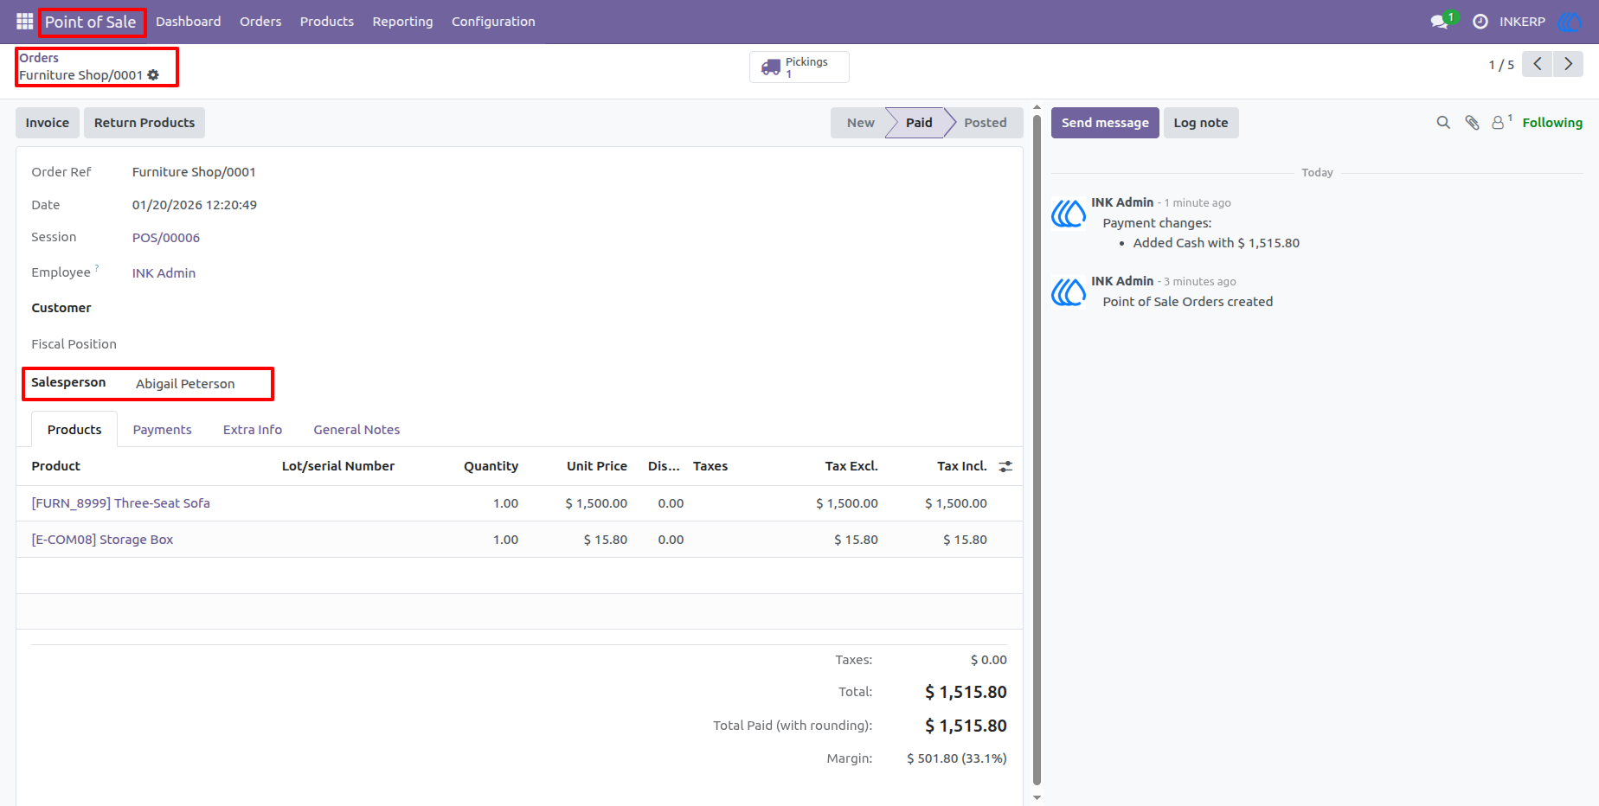This screenshot has width=1599, height=806.
Task: Open the Dashboard menu
Action: 188,22
